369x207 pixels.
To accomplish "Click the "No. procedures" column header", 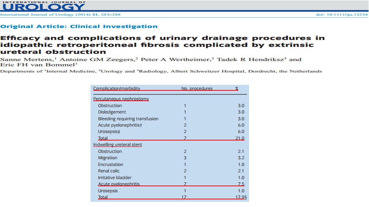I will [197, 89].
